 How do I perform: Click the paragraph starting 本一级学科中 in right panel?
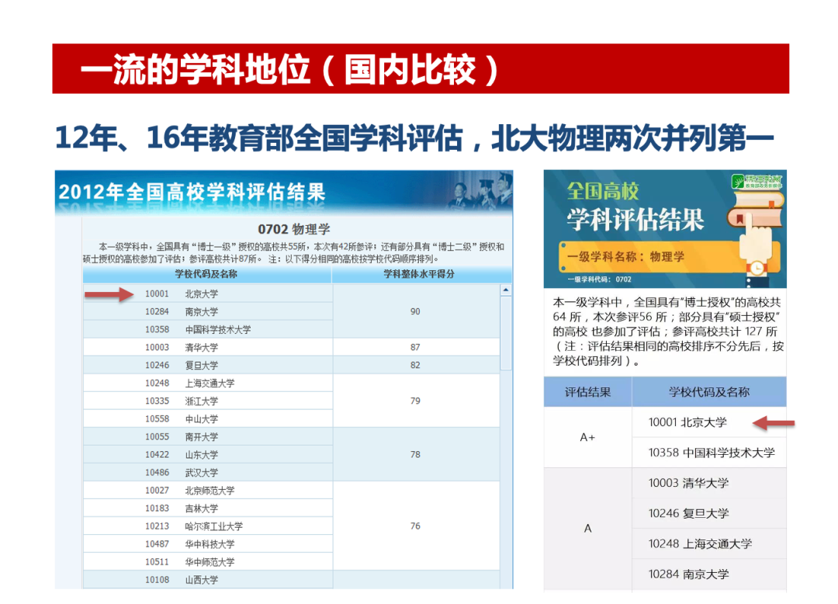click(x=668, y=332)
